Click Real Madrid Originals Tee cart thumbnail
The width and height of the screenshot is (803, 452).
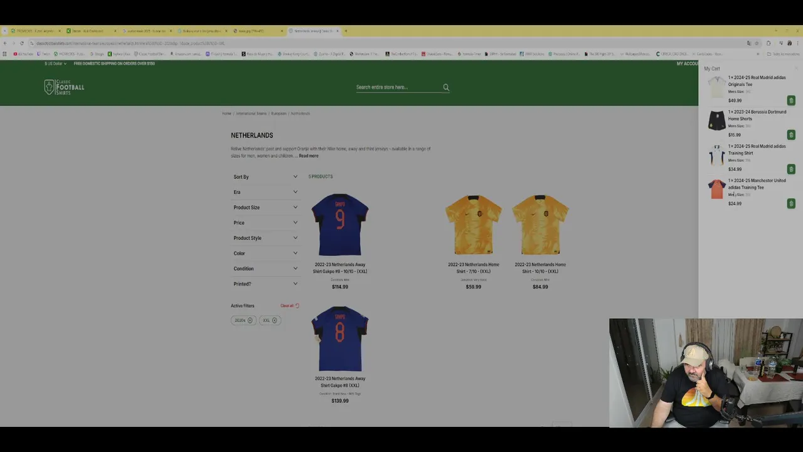[716, 88]
